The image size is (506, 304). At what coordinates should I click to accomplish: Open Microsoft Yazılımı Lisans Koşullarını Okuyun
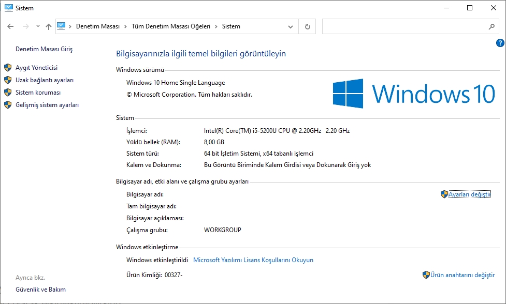tap(253, 260)
